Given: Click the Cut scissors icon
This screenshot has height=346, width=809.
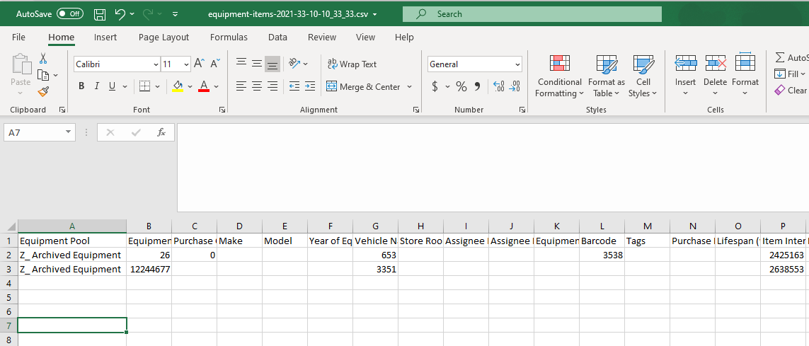Looking at the screenshot, I should pyautogui.click(x=43, y=59).
